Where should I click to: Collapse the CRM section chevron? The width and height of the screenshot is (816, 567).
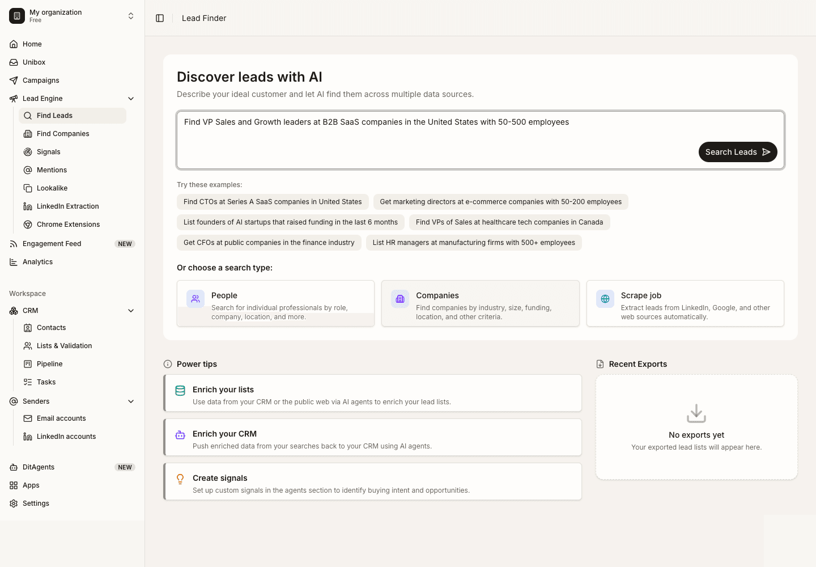tap(131, 311)
